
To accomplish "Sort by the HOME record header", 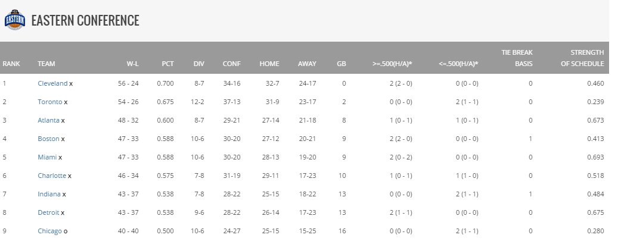I will pyautogui.click(x=269, y=64).
